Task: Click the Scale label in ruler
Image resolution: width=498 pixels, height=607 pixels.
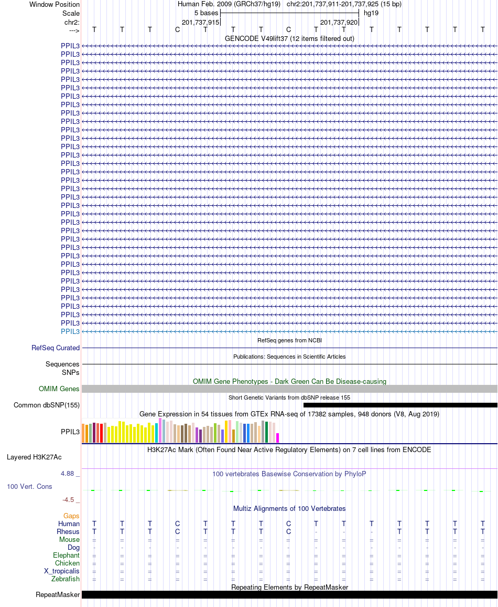Action: 71,13
